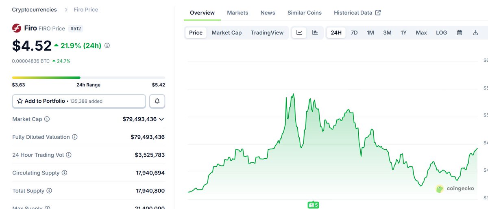Click the $3,525,783 trading volume value
Screen dimensions: 488x209
click(x=150, y=155)
